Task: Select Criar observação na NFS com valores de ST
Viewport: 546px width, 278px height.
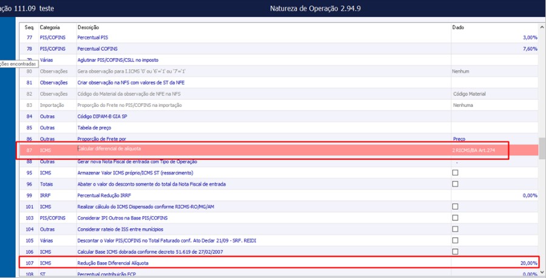Action: [131, 83]
